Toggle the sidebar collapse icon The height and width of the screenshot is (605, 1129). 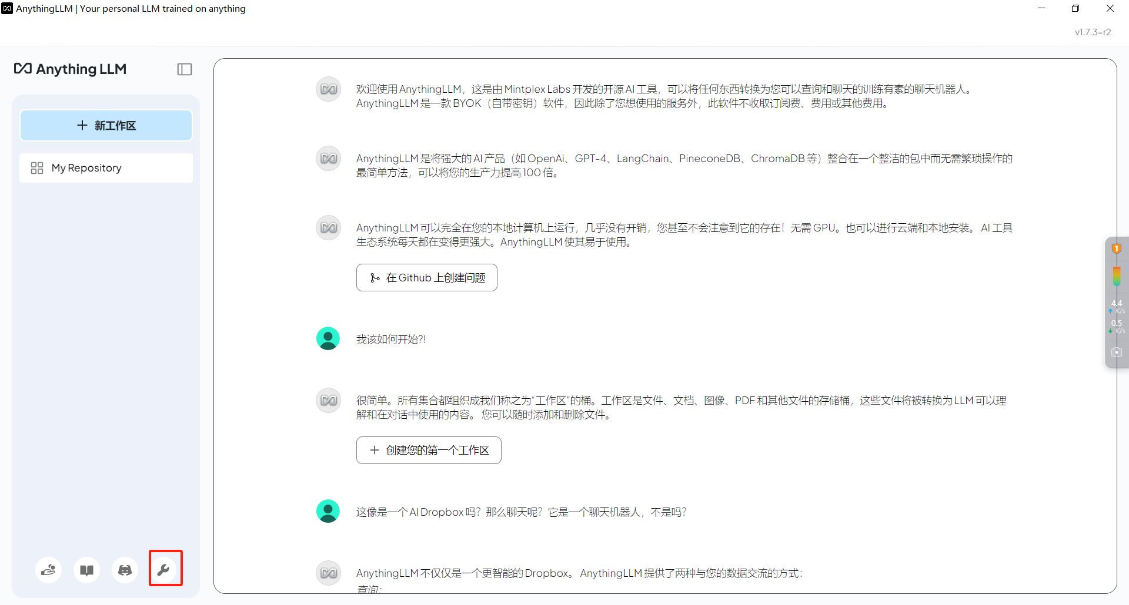[x=185, y=69]
